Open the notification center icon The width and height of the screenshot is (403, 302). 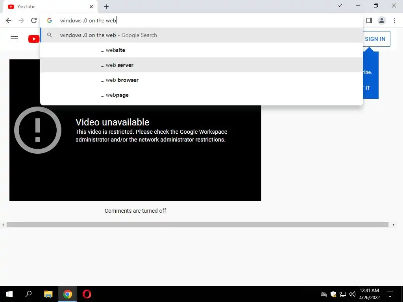pyautogui.click(x=390, y=294)
